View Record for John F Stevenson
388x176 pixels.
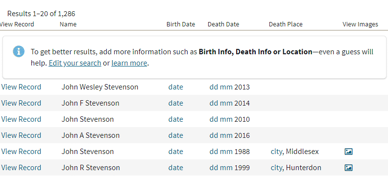21,103
